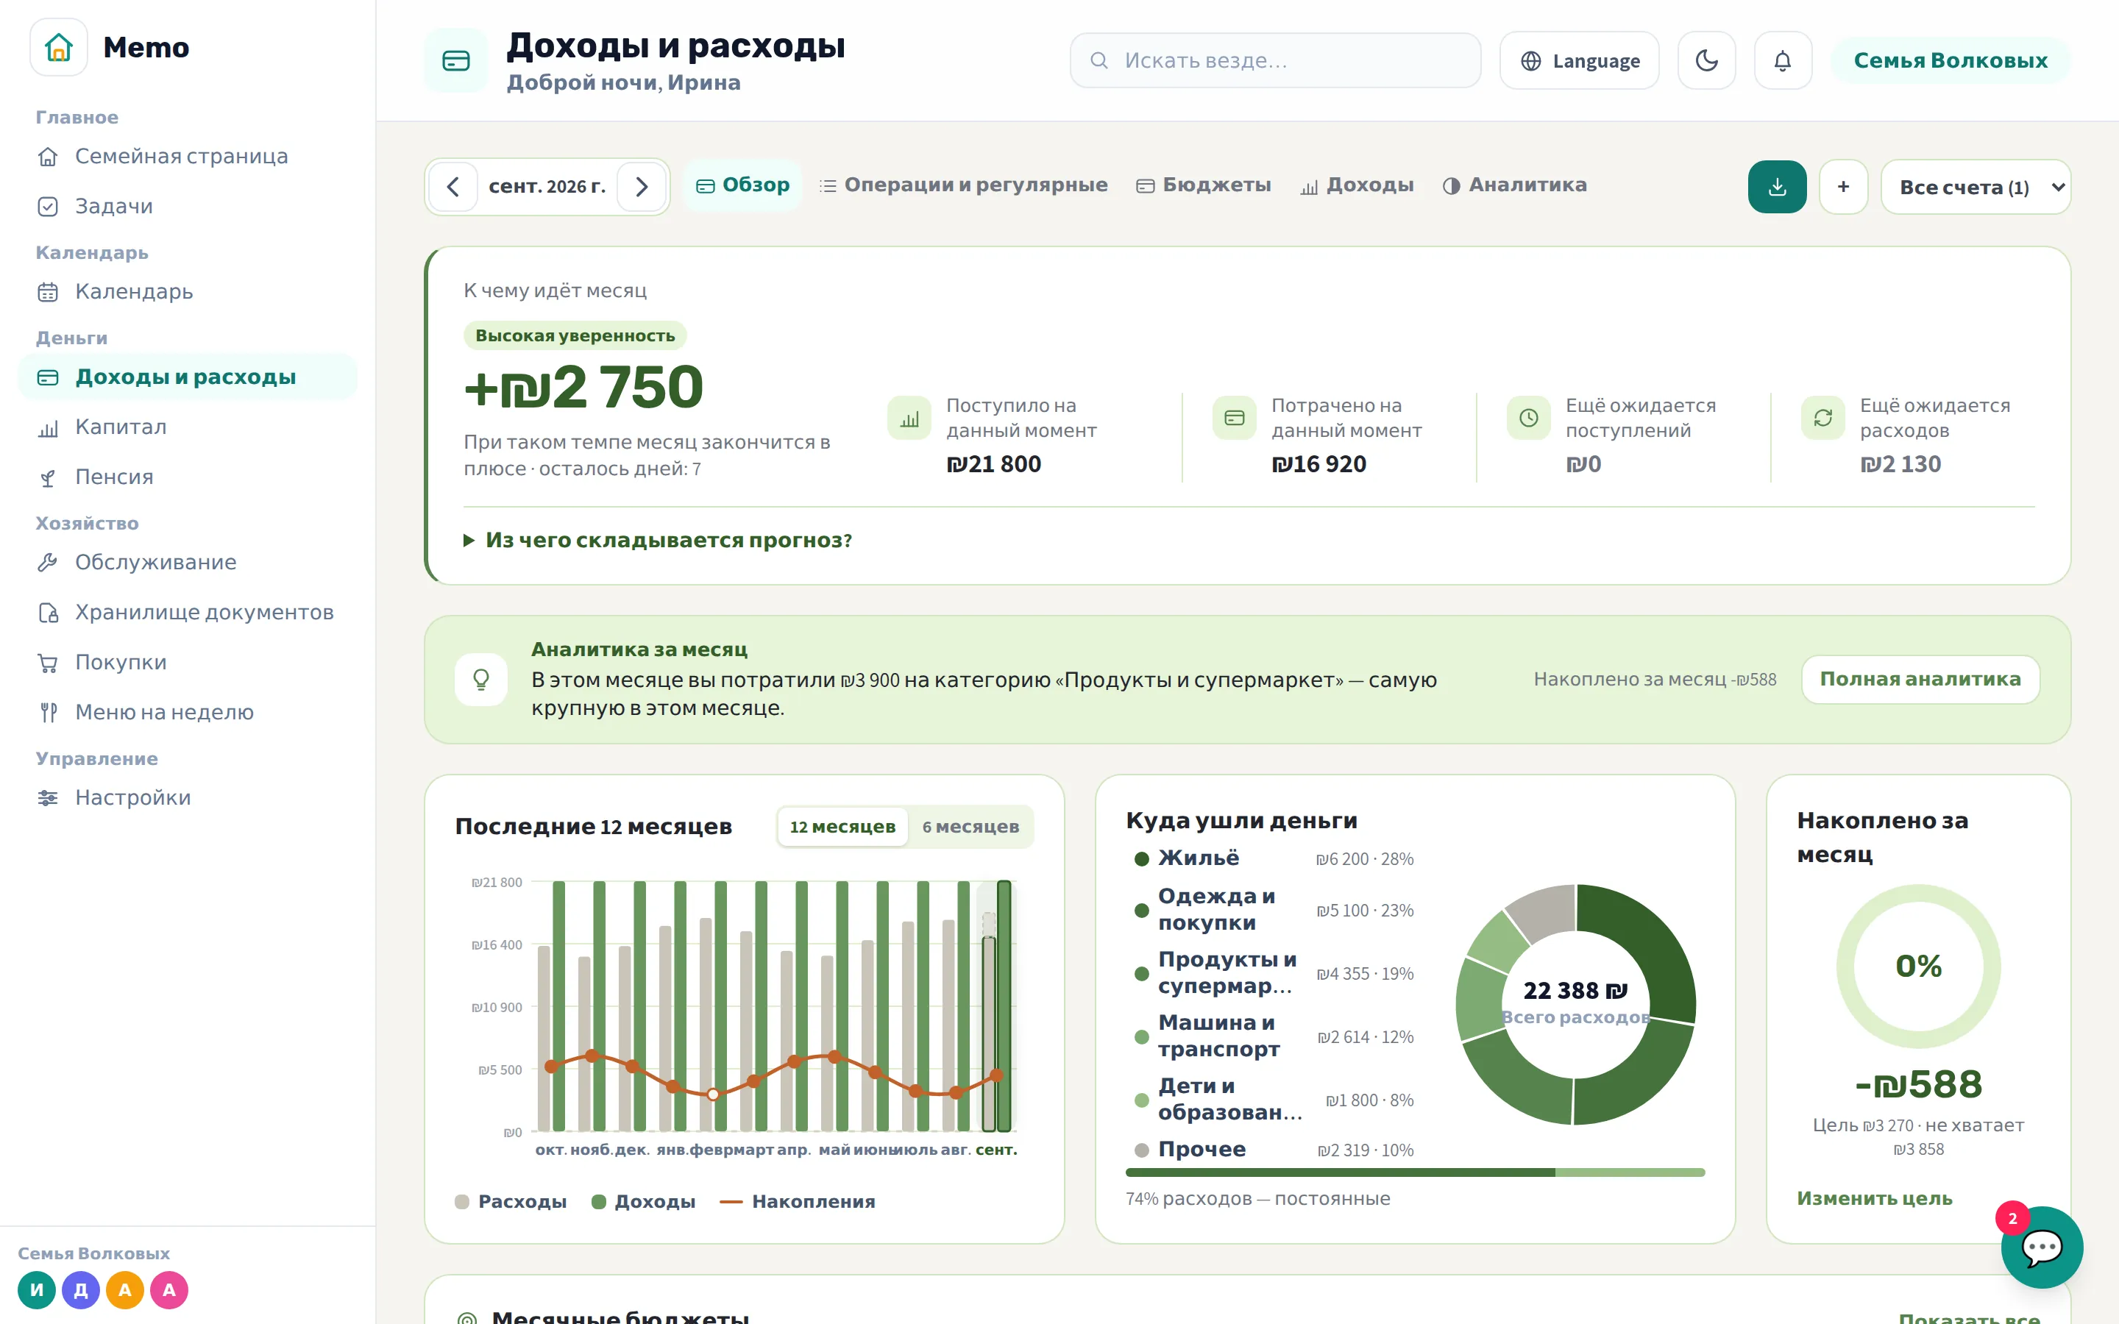
Task: Click the Memo home logo icon
Action: (59, 47)
